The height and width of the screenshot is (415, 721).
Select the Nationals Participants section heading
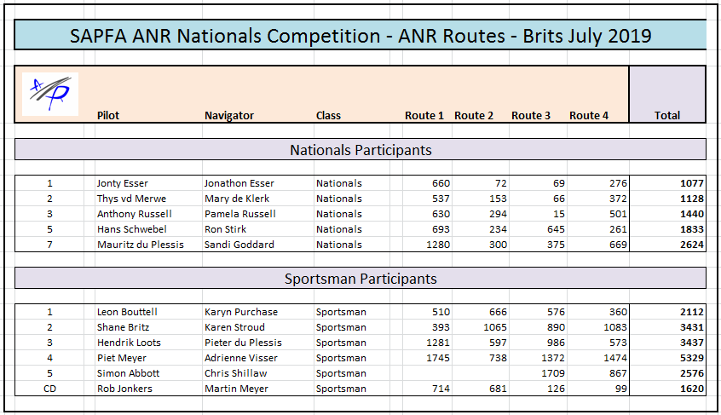click(x=360, y=150)
